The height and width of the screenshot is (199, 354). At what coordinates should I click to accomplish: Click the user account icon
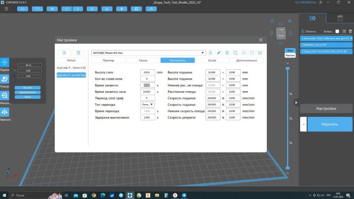[321, 2]
